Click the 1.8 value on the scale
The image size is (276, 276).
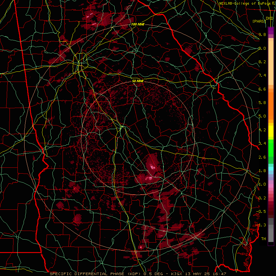click(262, 171)
